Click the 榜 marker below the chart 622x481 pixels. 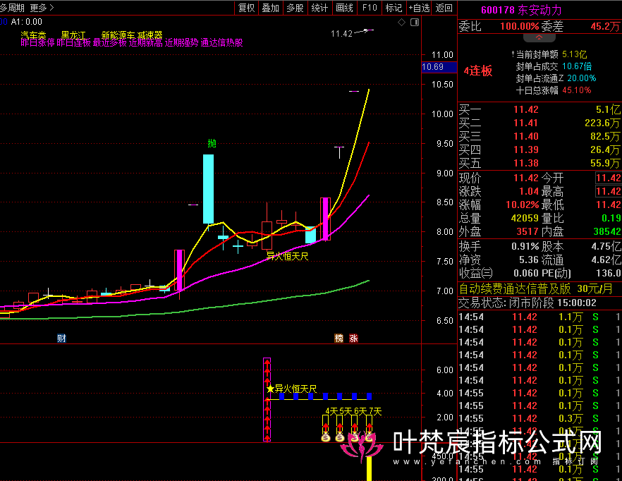pyautogui.click(x=339, y=338)
